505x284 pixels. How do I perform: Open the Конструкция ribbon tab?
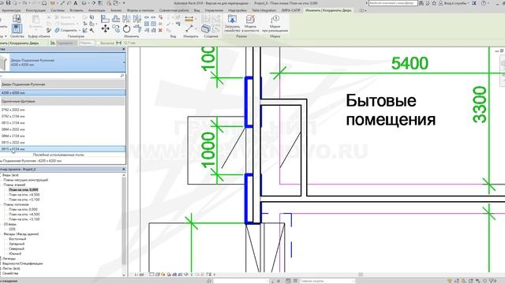pyautogui.click(x=36, y=10)
